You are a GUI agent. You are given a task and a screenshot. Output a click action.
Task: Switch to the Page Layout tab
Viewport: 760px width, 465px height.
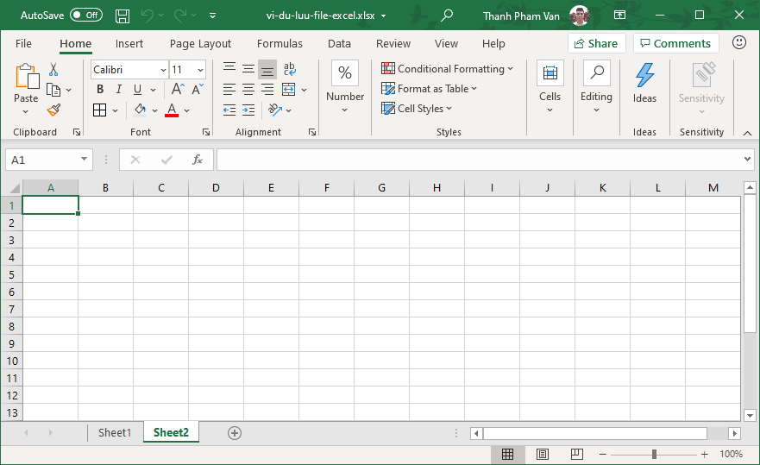pos(200,44)
